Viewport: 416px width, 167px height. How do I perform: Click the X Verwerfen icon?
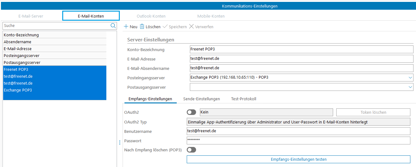click(x=191, y=27)
